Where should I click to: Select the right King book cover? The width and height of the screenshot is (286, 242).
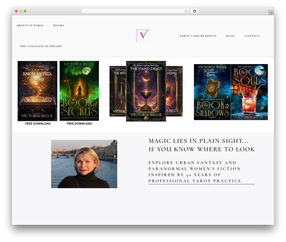[174, 91]
